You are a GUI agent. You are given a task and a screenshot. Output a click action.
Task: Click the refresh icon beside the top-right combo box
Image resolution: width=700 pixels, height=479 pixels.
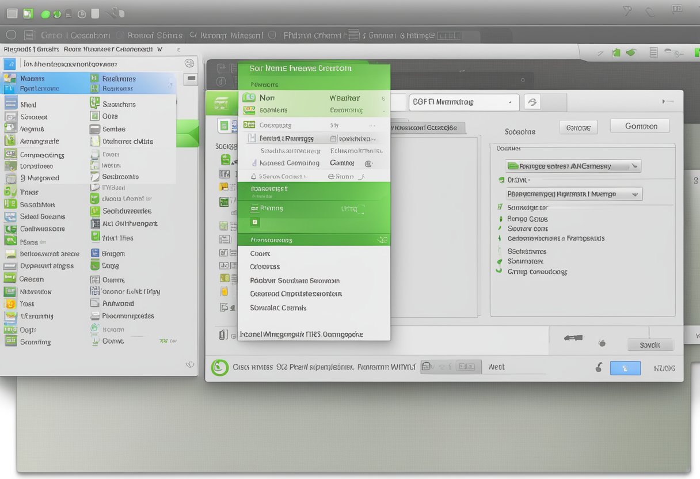(x=532, y=102)
